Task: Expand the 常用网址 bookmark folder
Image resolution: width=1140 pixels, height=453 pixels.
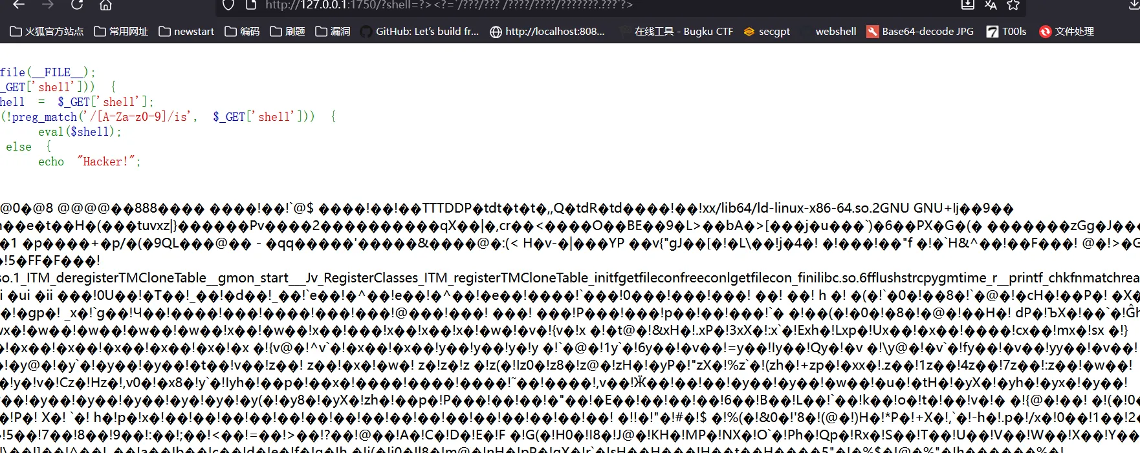Action: click(x=121, y=32)
